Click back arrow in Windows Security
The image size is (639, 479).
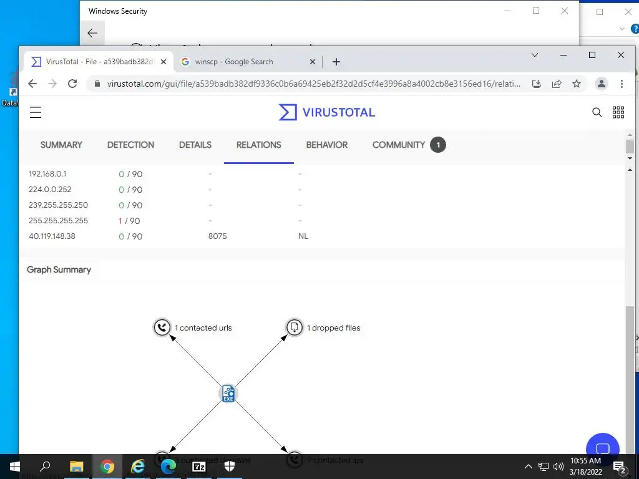[x=92, y=33]
